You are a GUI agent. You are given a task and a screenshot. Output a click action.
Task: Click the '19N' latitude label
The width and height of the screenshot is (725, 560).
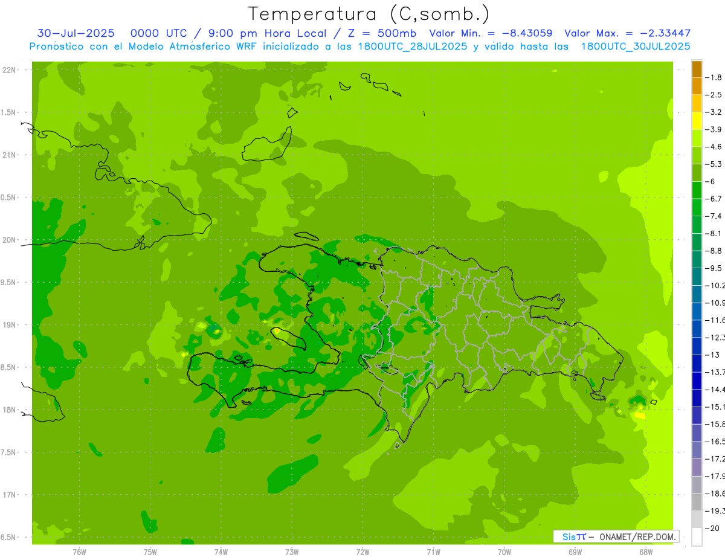pos(9,325)
